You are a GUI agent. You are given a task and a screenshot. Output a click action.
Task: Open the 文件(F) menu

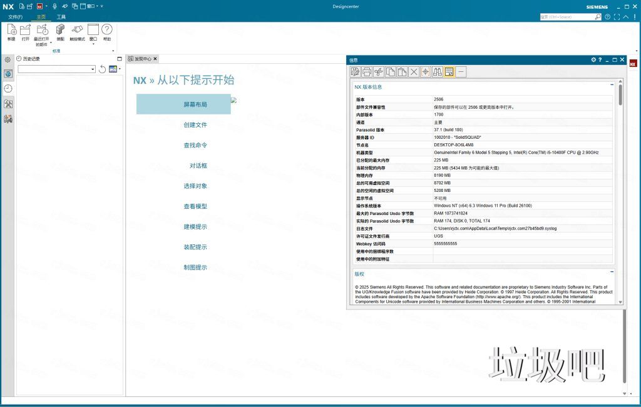(15, 17)
